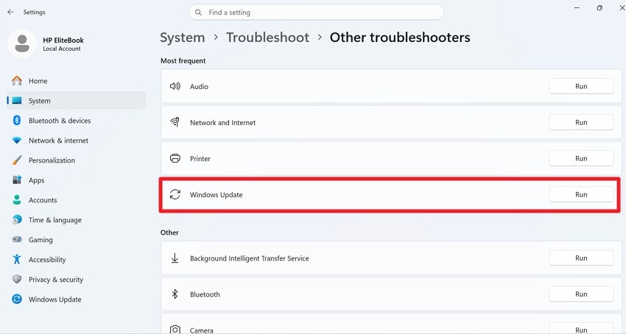
Task: Minimize the Settings window
Action: click(x=577, y=8)
